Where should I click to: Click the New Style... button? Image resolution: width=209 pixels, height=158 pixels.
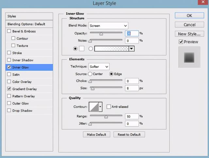189,34
